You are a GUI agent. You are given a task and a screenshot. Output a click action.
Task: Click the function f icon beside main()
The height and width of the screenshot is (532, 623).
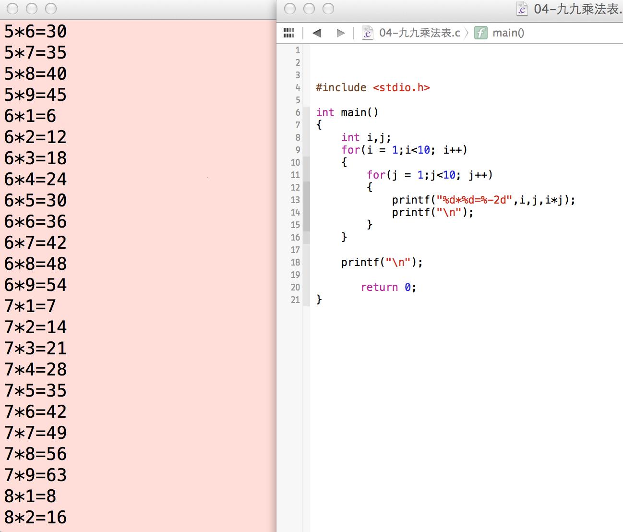(480, 33)
